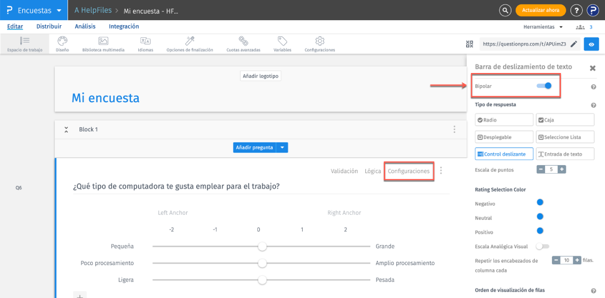
Task: Switch to the Análisis tab
Action: (x=85, y=27)
